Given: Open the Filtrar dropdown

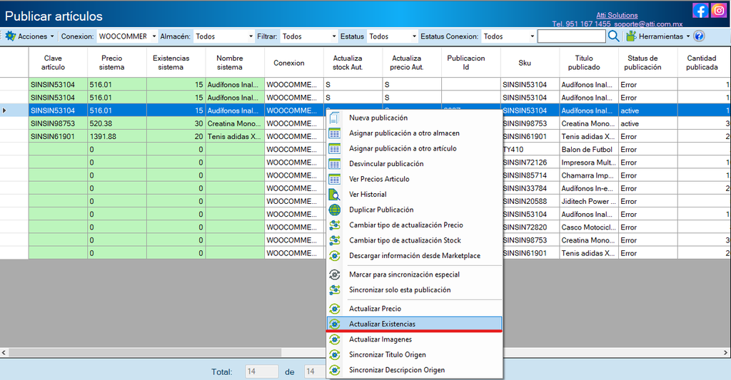Looking at the screenshot, I should pyautogui.click(x=308, y=36).
